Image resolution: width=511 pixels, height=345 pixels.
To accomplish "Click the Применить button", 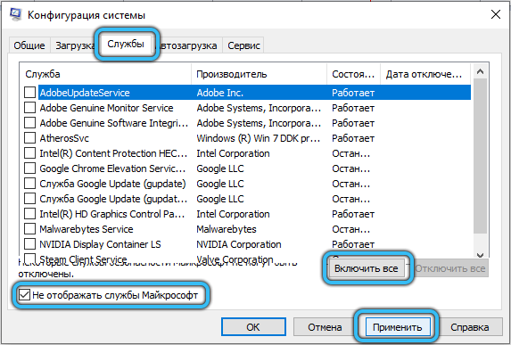I will click(397, 327).
